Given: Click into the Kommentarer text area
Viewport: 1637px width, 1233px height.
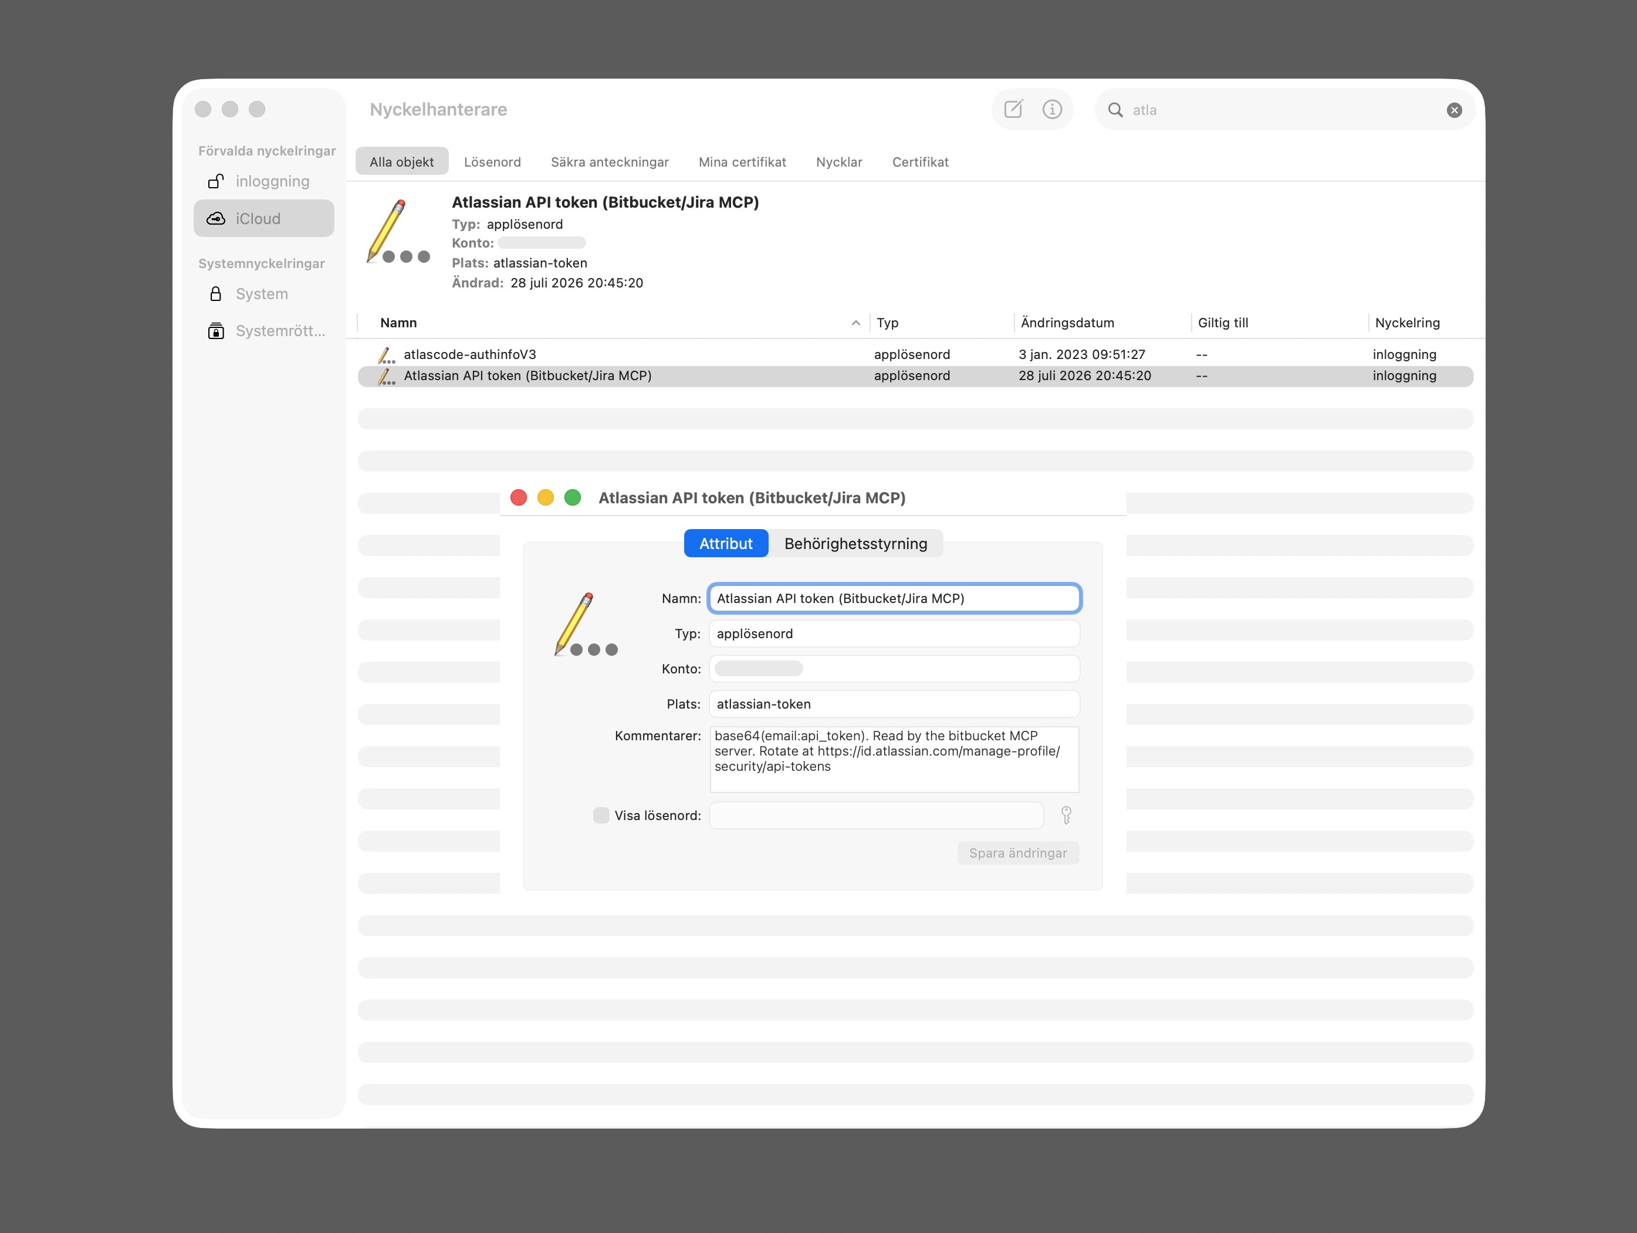Looking at the screenshot, I should [895, 759].
